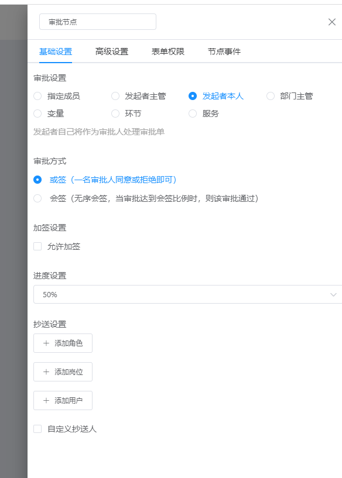Close the 审批节点 settings panel

[x=331, y=22]
